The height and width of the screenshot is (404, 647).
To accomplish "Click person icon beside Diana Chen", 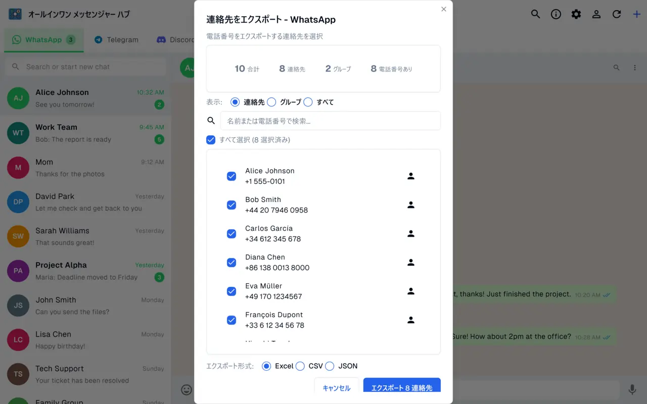I will click(x=411, y=263).
